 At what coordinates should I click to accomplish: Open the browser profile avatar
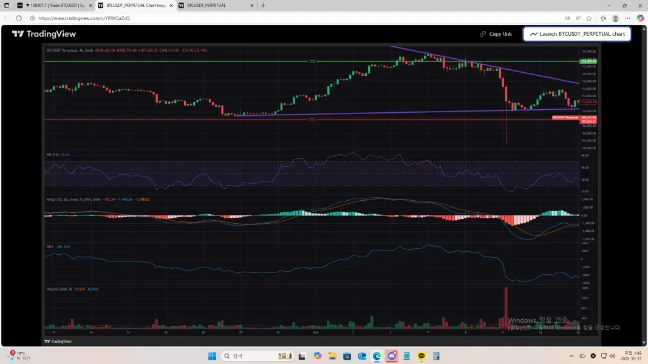click(615, 18)
